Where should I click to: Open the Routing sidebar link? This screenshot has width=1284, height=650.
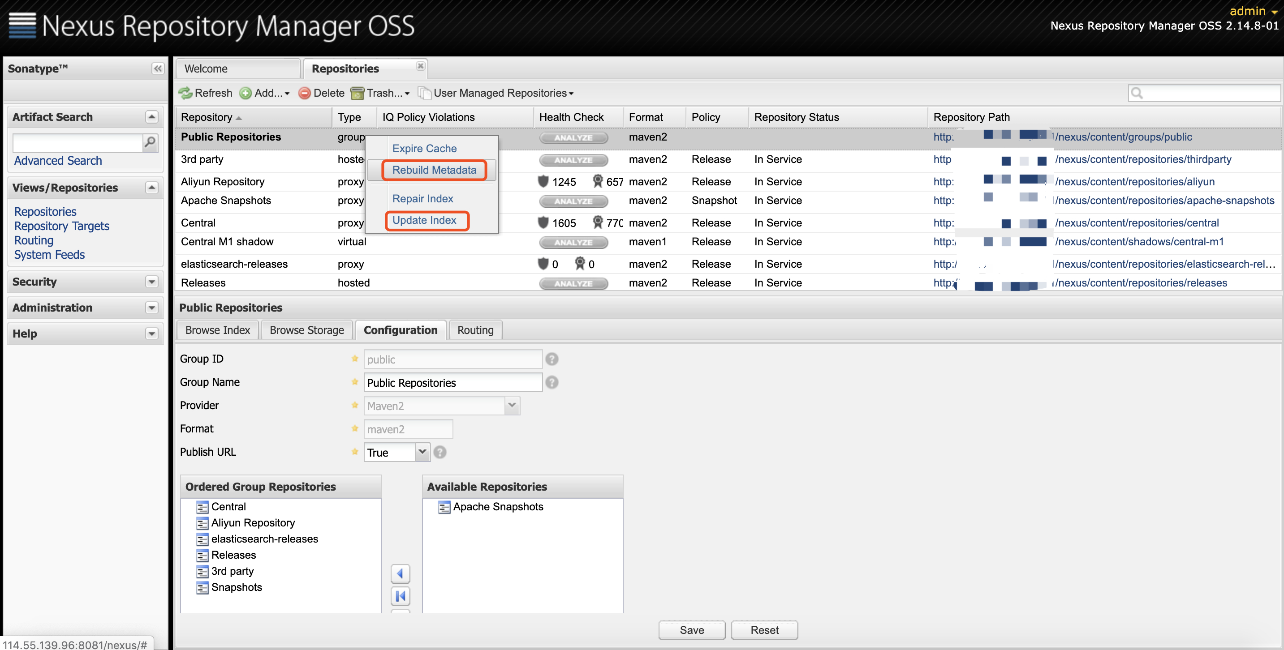pos(34,240)
